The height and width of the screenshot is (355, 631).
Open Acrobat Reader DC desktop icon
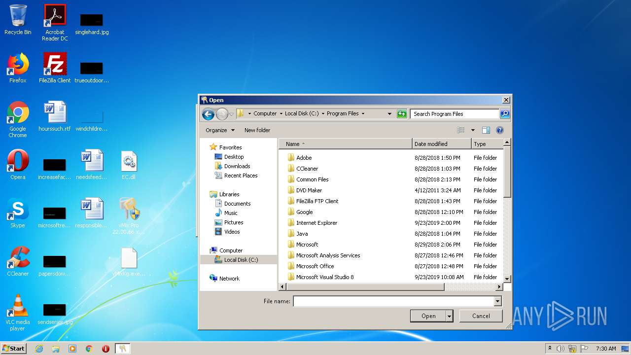pyautogui.click(x=55, y=23)
